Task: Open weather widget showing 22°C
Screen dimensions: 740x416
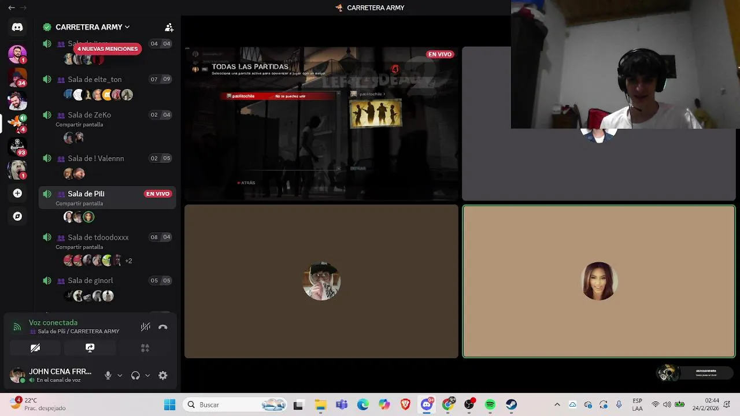Action: tap(38, 404)
